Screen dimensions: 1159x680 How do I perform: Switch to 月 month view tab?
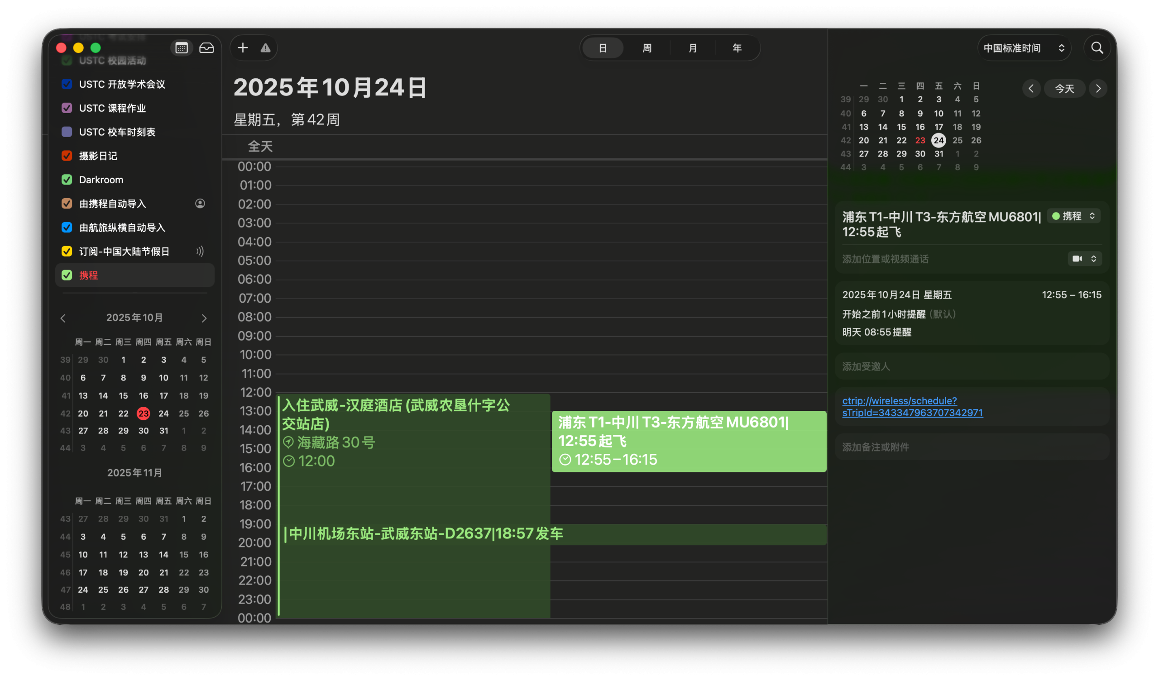point(692,48)
